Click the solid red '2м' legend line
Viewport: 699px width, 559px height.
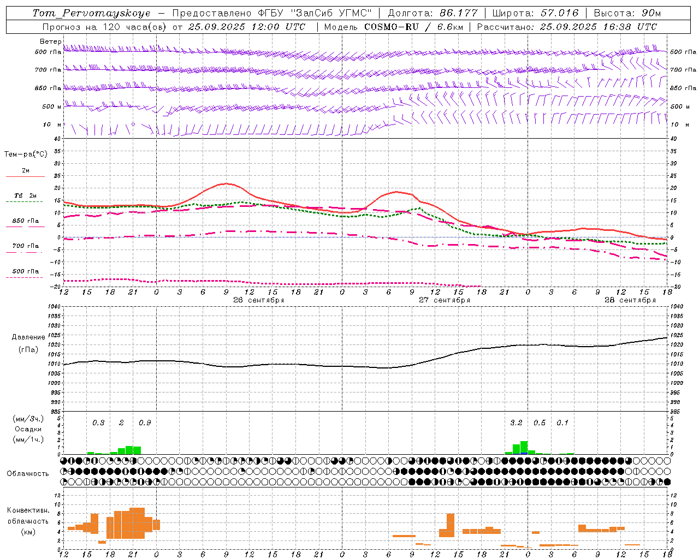pos(26,176)
